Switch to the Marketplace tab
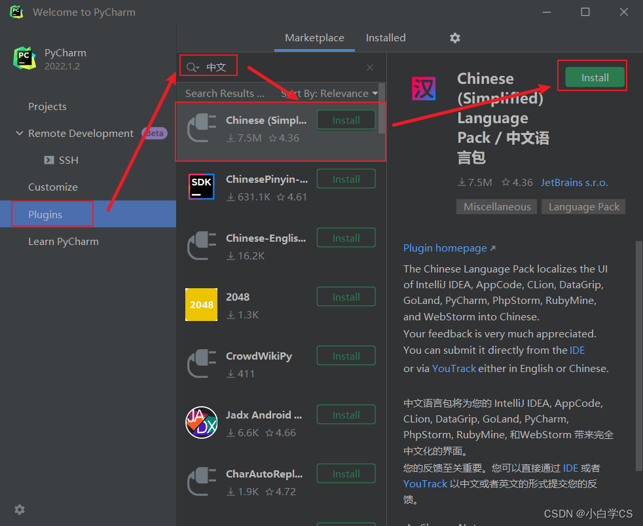Viewport: 643px width, 526px height. point(314,38)
